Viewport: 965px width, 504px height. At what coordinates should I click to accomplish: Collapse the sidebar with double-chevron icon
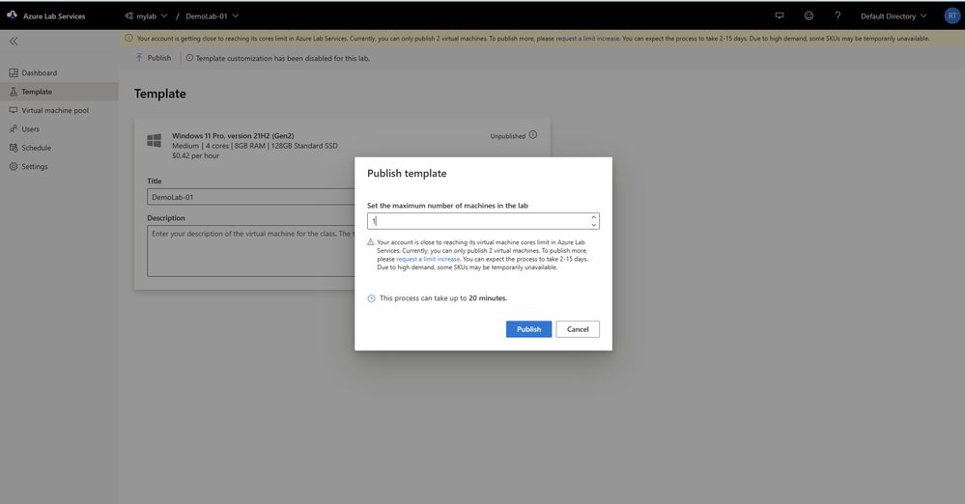[x=14, y=42]
